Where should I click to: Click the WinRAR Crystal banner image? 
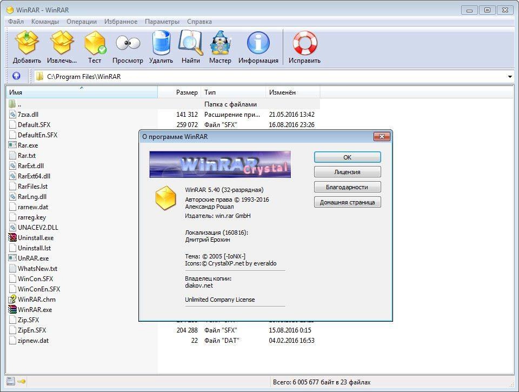click(x=220, y=164)
